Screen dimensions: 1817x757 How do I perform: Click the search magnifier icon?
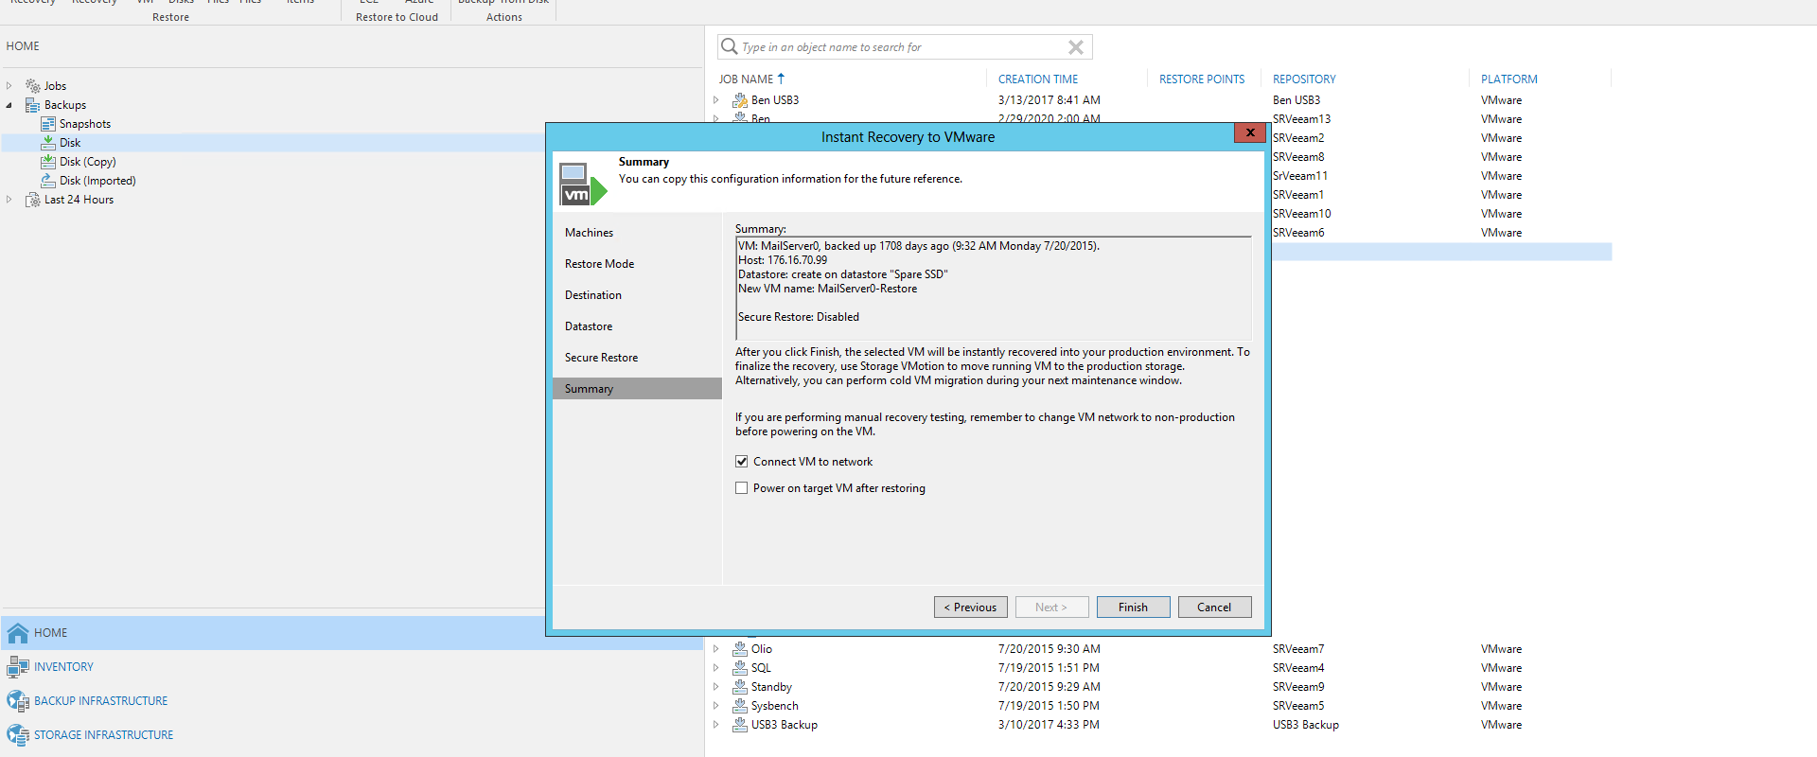coord(729,46)
